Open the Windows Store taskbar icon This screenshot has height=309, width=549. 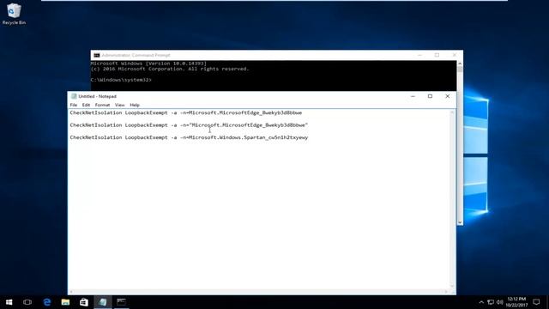(84, 302)
